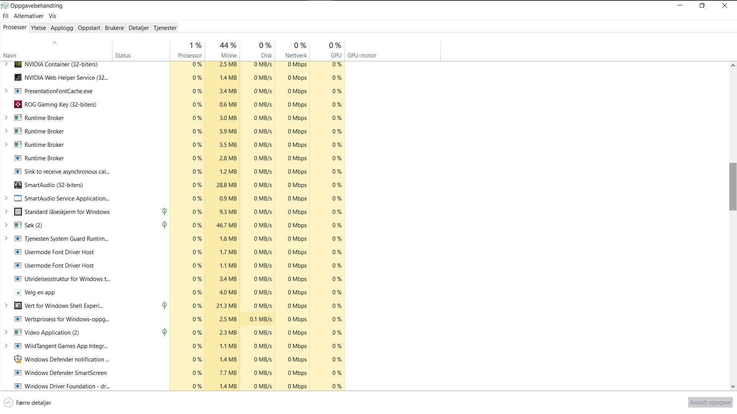Select the Standard låseskjerm for Windows icon
The width and height of the screenshot is (737, 414).
click(x=18, y=212)
